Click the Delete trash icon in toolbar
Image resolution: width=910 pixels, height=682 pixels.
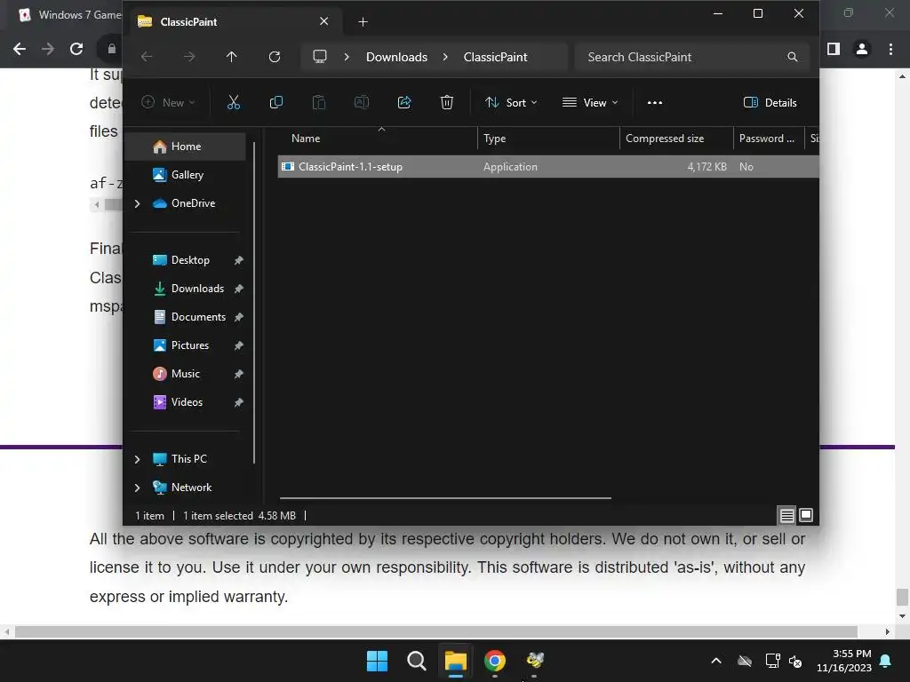[447, 103]
